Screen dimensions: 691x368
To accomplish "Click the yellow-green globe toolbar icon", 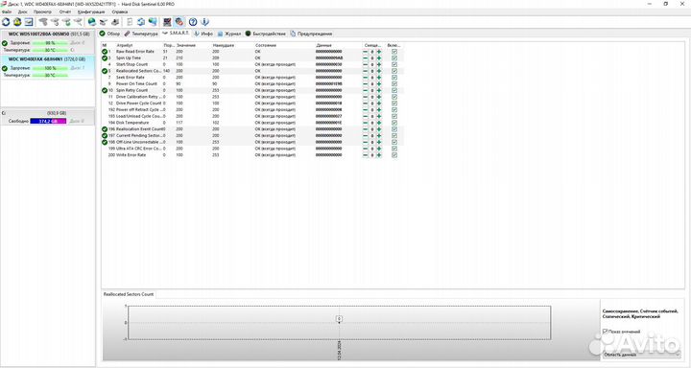I will (17, 22).
